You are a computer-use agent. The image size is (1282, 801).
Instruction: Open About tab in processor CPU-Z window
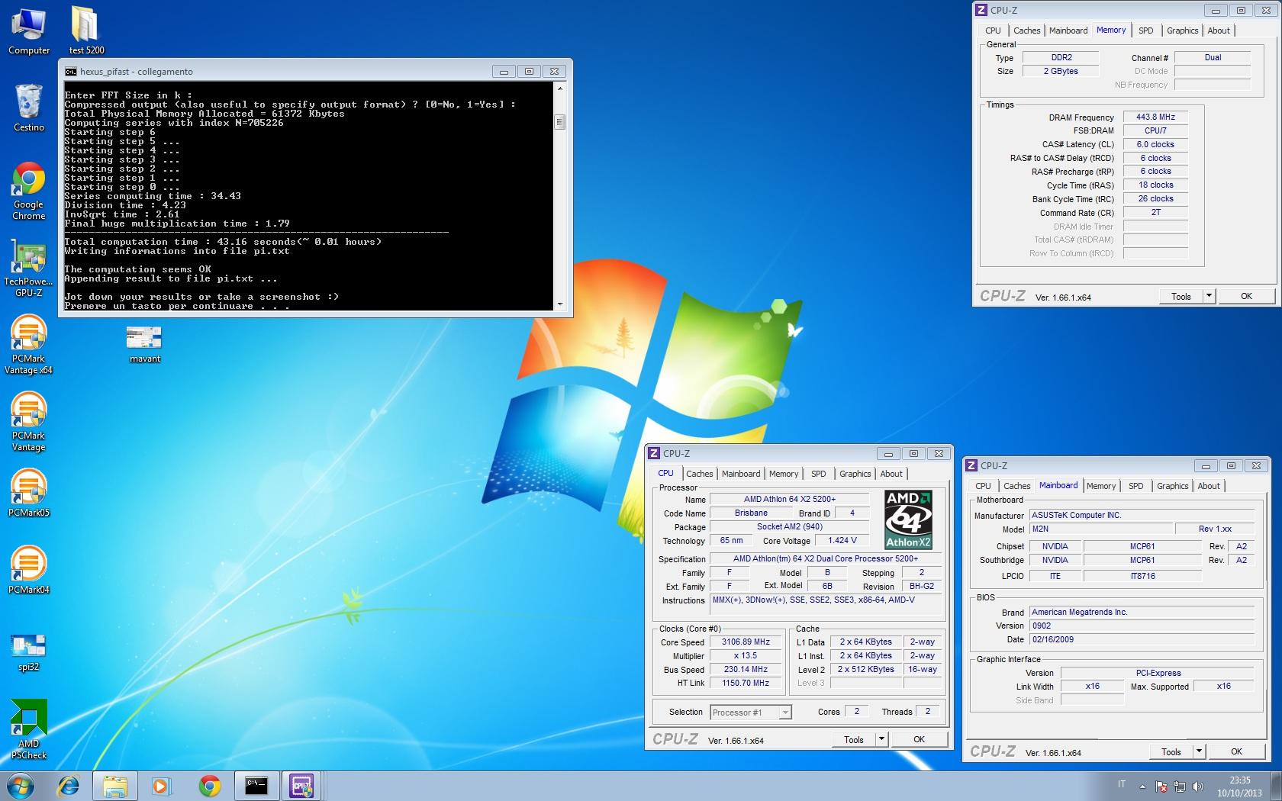[891, 474]
